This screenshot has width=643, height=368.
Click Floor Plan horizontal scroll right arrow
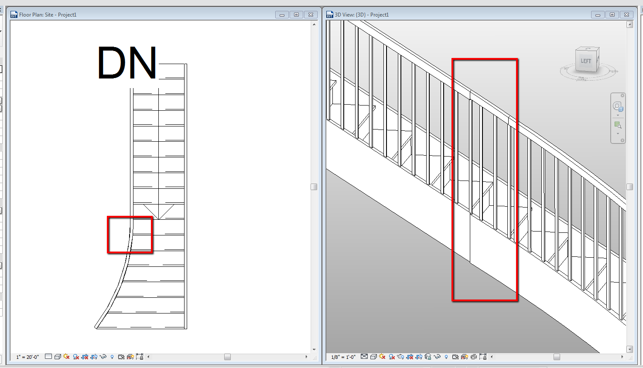pos(306,357)
